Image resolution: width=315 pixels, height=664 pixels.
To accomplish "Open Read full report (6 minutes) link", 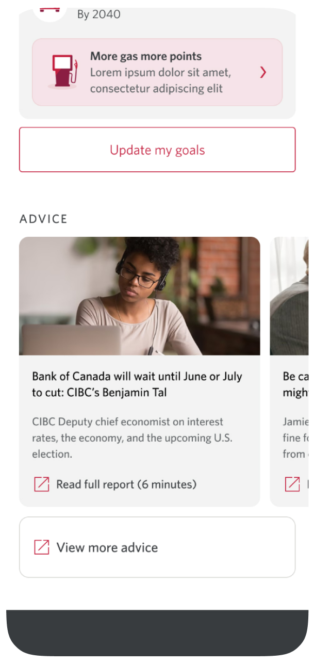I will point(126,484).
